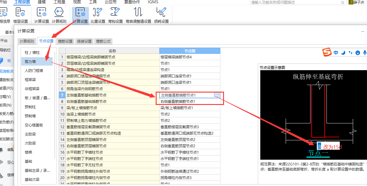Screen dimensions: 367x186
Task: Select cell 外侧钢筋连续通过节点2
Action: pyautogui.click(x=190, y=171)
